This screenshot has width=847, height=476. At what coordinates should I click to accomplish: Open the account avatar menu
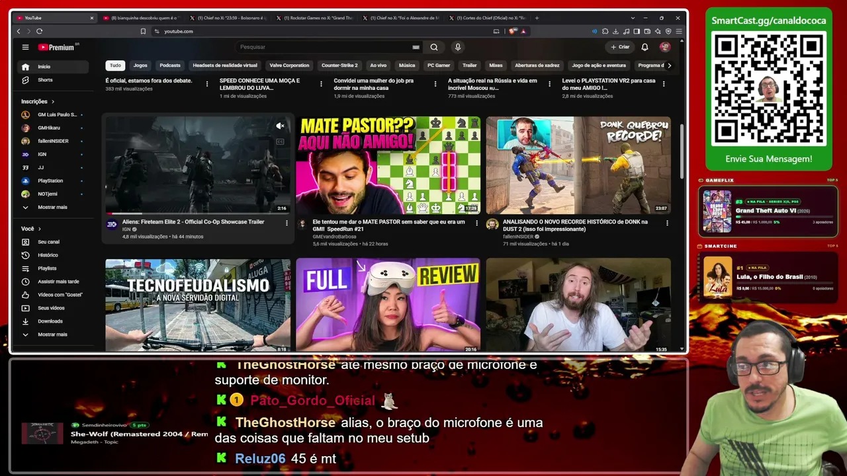(665, 47)
